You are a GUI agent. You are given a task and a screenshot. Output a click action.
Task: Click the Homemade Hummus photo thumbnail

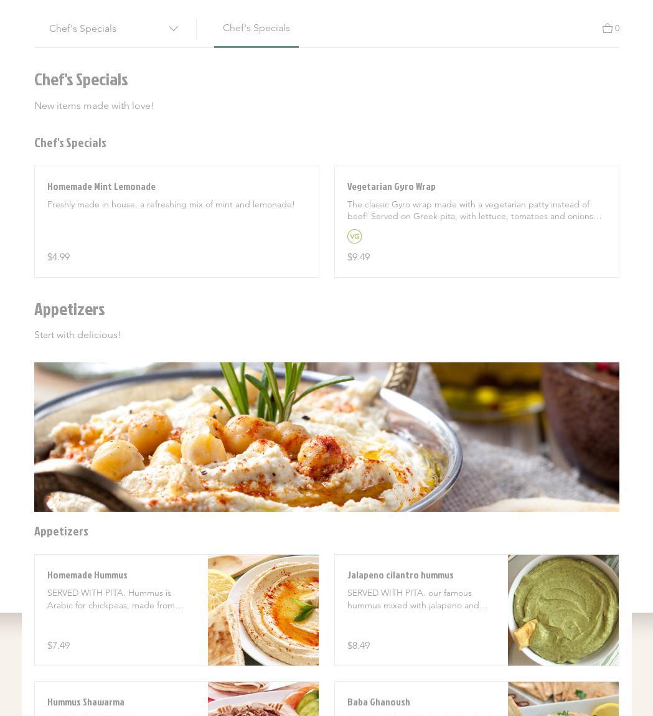click(263, 610)
